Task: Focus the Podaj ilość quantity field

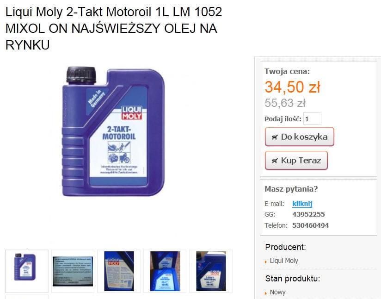Action: click(312, 119)
